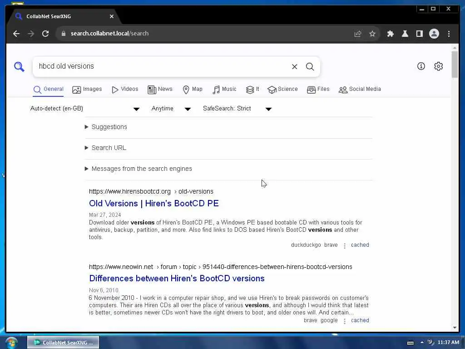Open the Extensions puzzle icon
This screenshot has height=349, width=465.
coord(390,34)
